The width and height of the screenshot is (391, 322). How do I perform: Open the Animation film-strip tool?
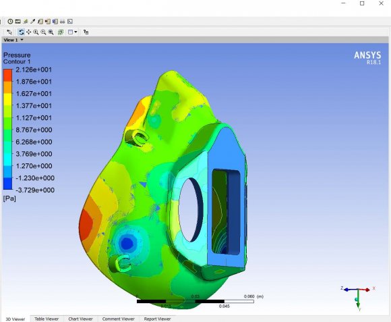[18, 22]
